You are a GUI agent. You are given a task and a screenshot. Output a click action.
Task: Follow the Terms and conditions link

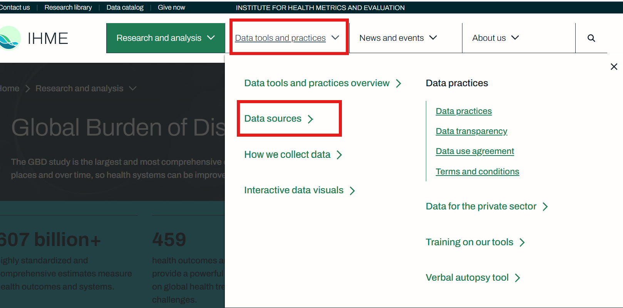coord(477,172)
